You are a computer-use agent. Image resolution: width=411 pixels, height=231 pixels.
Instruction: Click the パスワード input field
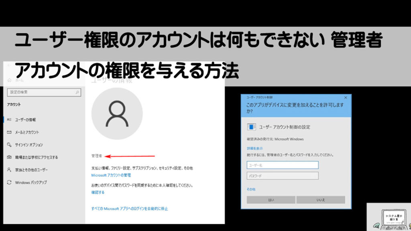pos(283,176)
